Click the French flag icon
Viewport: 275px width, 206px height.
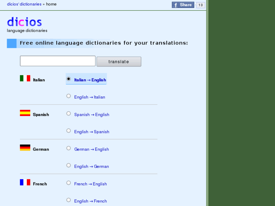25,182
